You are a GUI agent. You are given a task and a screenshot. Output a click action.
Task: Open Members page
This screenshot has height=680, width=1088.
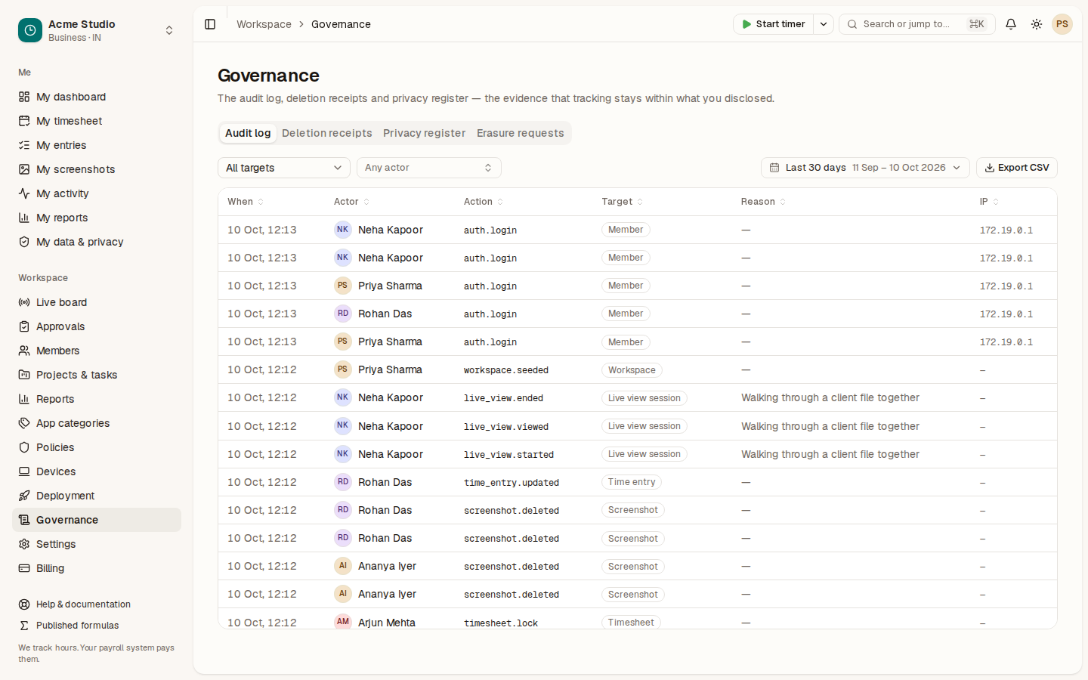97,351
